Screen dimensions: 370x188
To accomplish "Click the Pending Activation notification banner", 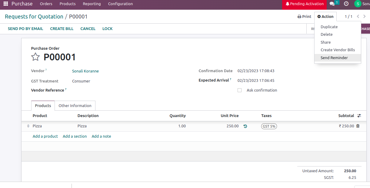I will coord(304,4).
